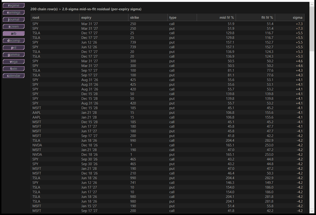
Task: Select the AAPL Jan 21 '28 15 call row
Action: pyautogui.click(x=167, y=117)
